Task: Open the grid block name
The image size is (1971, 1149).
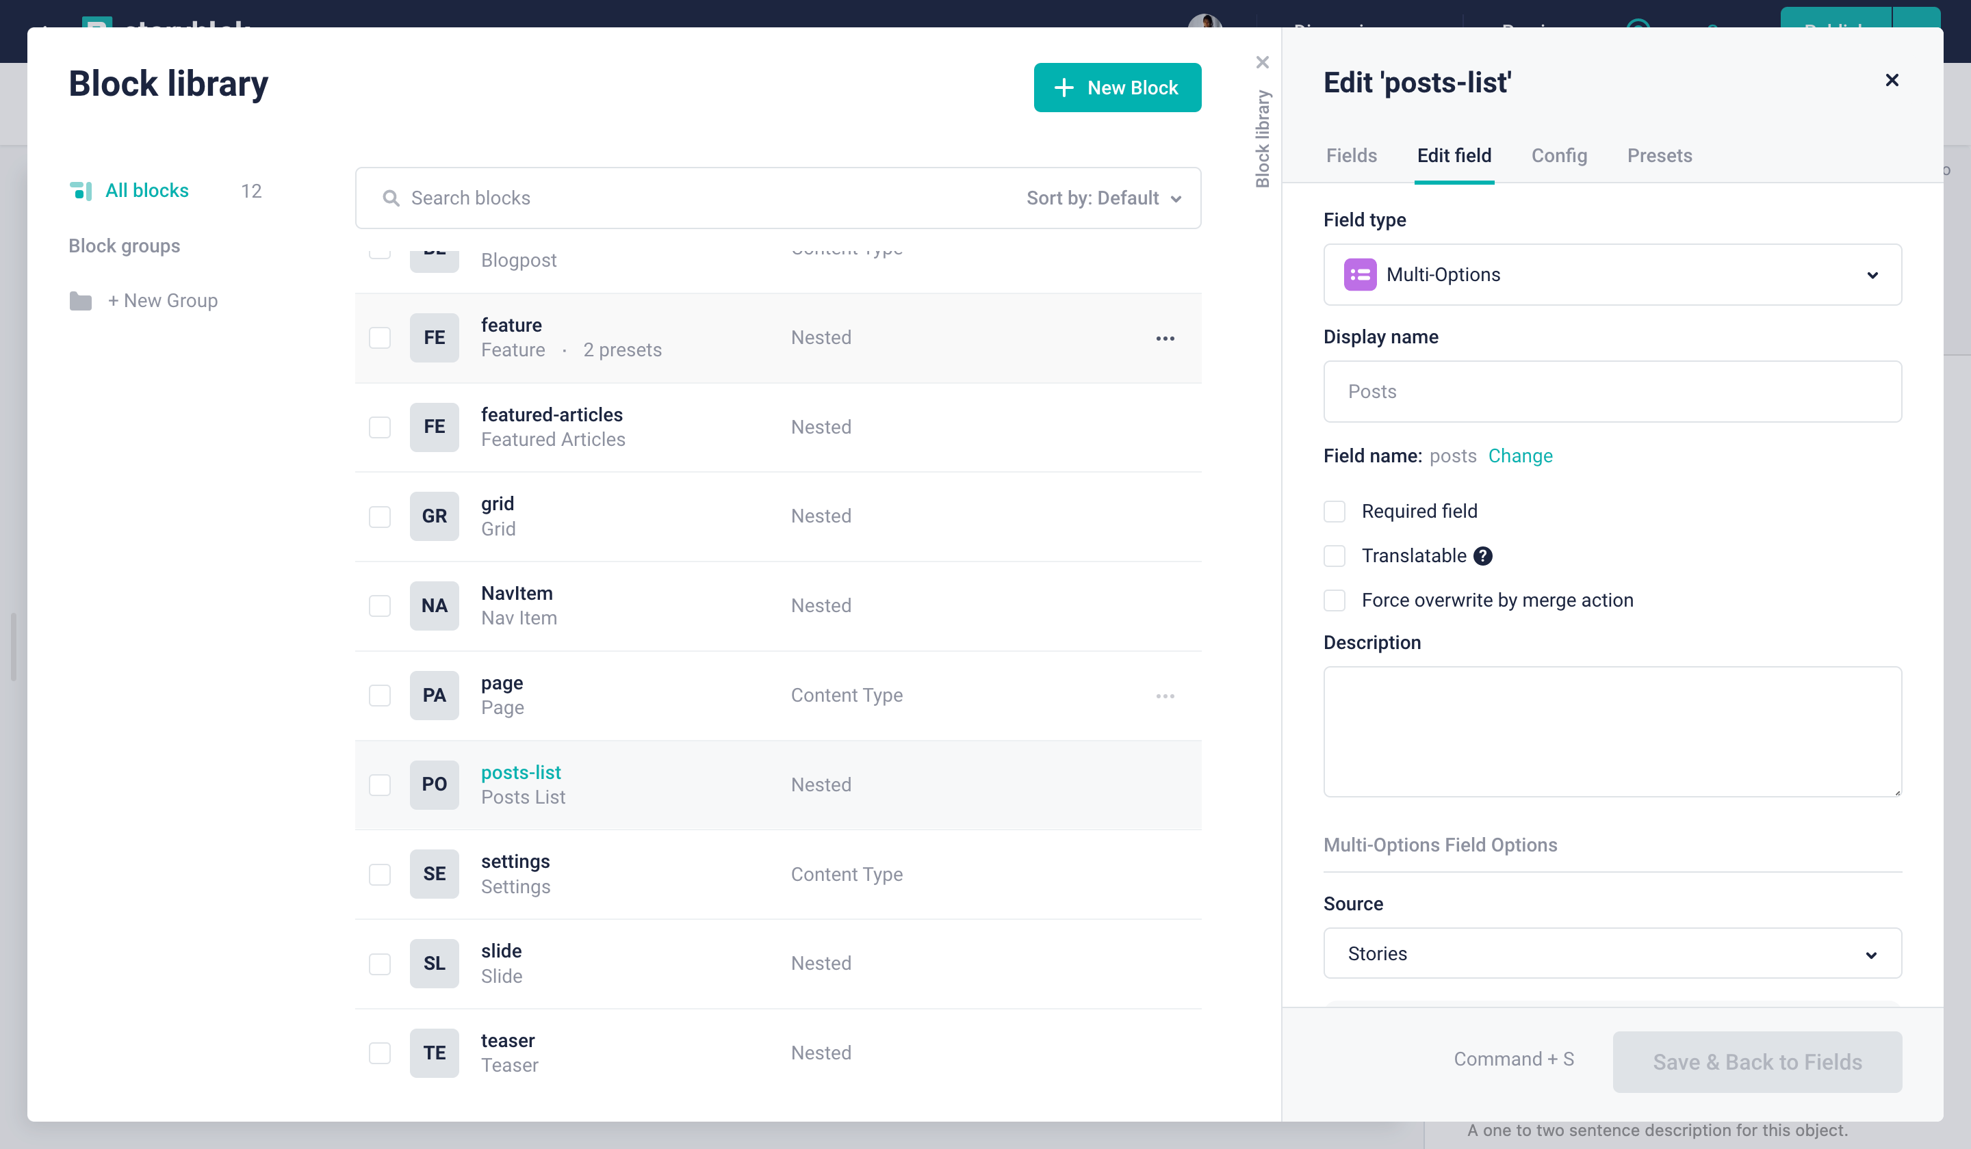Action: (x=498, y=503)
